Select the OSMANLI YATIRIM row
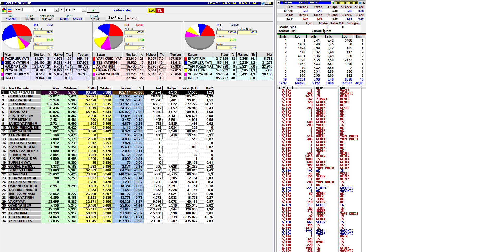 click(x=107, y=186)
